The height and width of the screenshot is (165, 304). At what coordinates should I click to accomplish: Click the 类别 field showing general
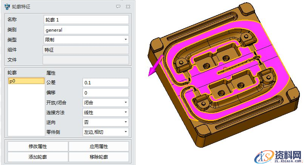(x=86, y=30)
